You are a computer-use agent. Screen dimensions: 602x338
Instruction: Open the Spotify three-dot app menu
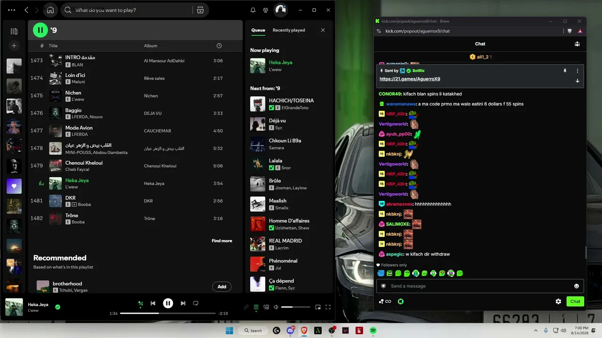[12, 10]
